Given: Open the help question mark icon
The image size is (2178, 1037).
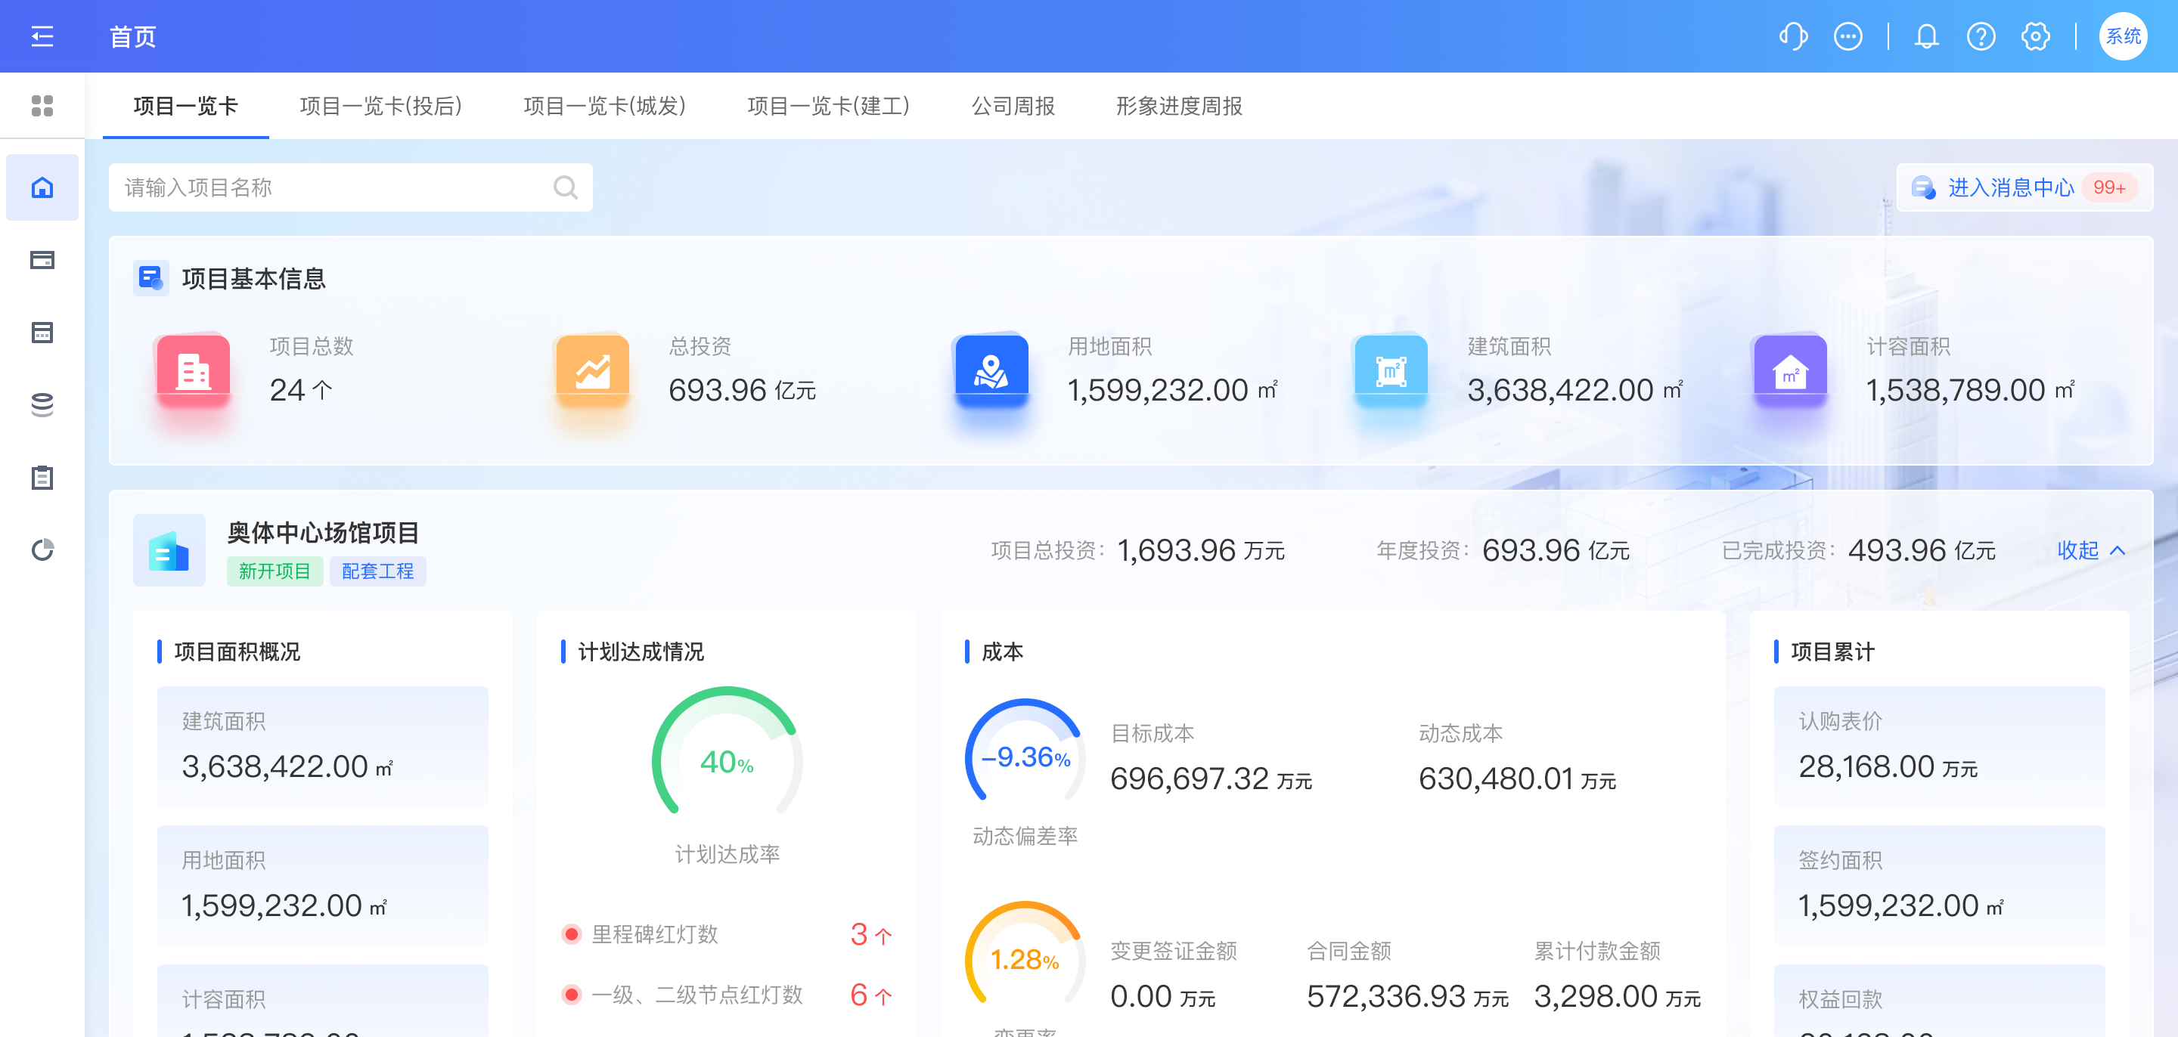Looking at the screenshot, I should (1980, 36).
